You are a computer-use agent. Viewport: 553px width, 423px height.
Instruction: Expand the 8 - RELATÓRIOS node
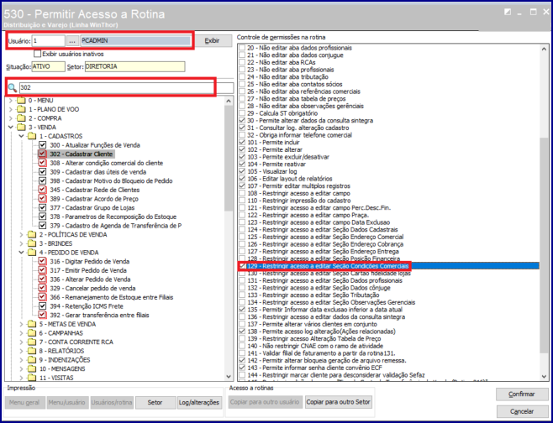point(22,351)
